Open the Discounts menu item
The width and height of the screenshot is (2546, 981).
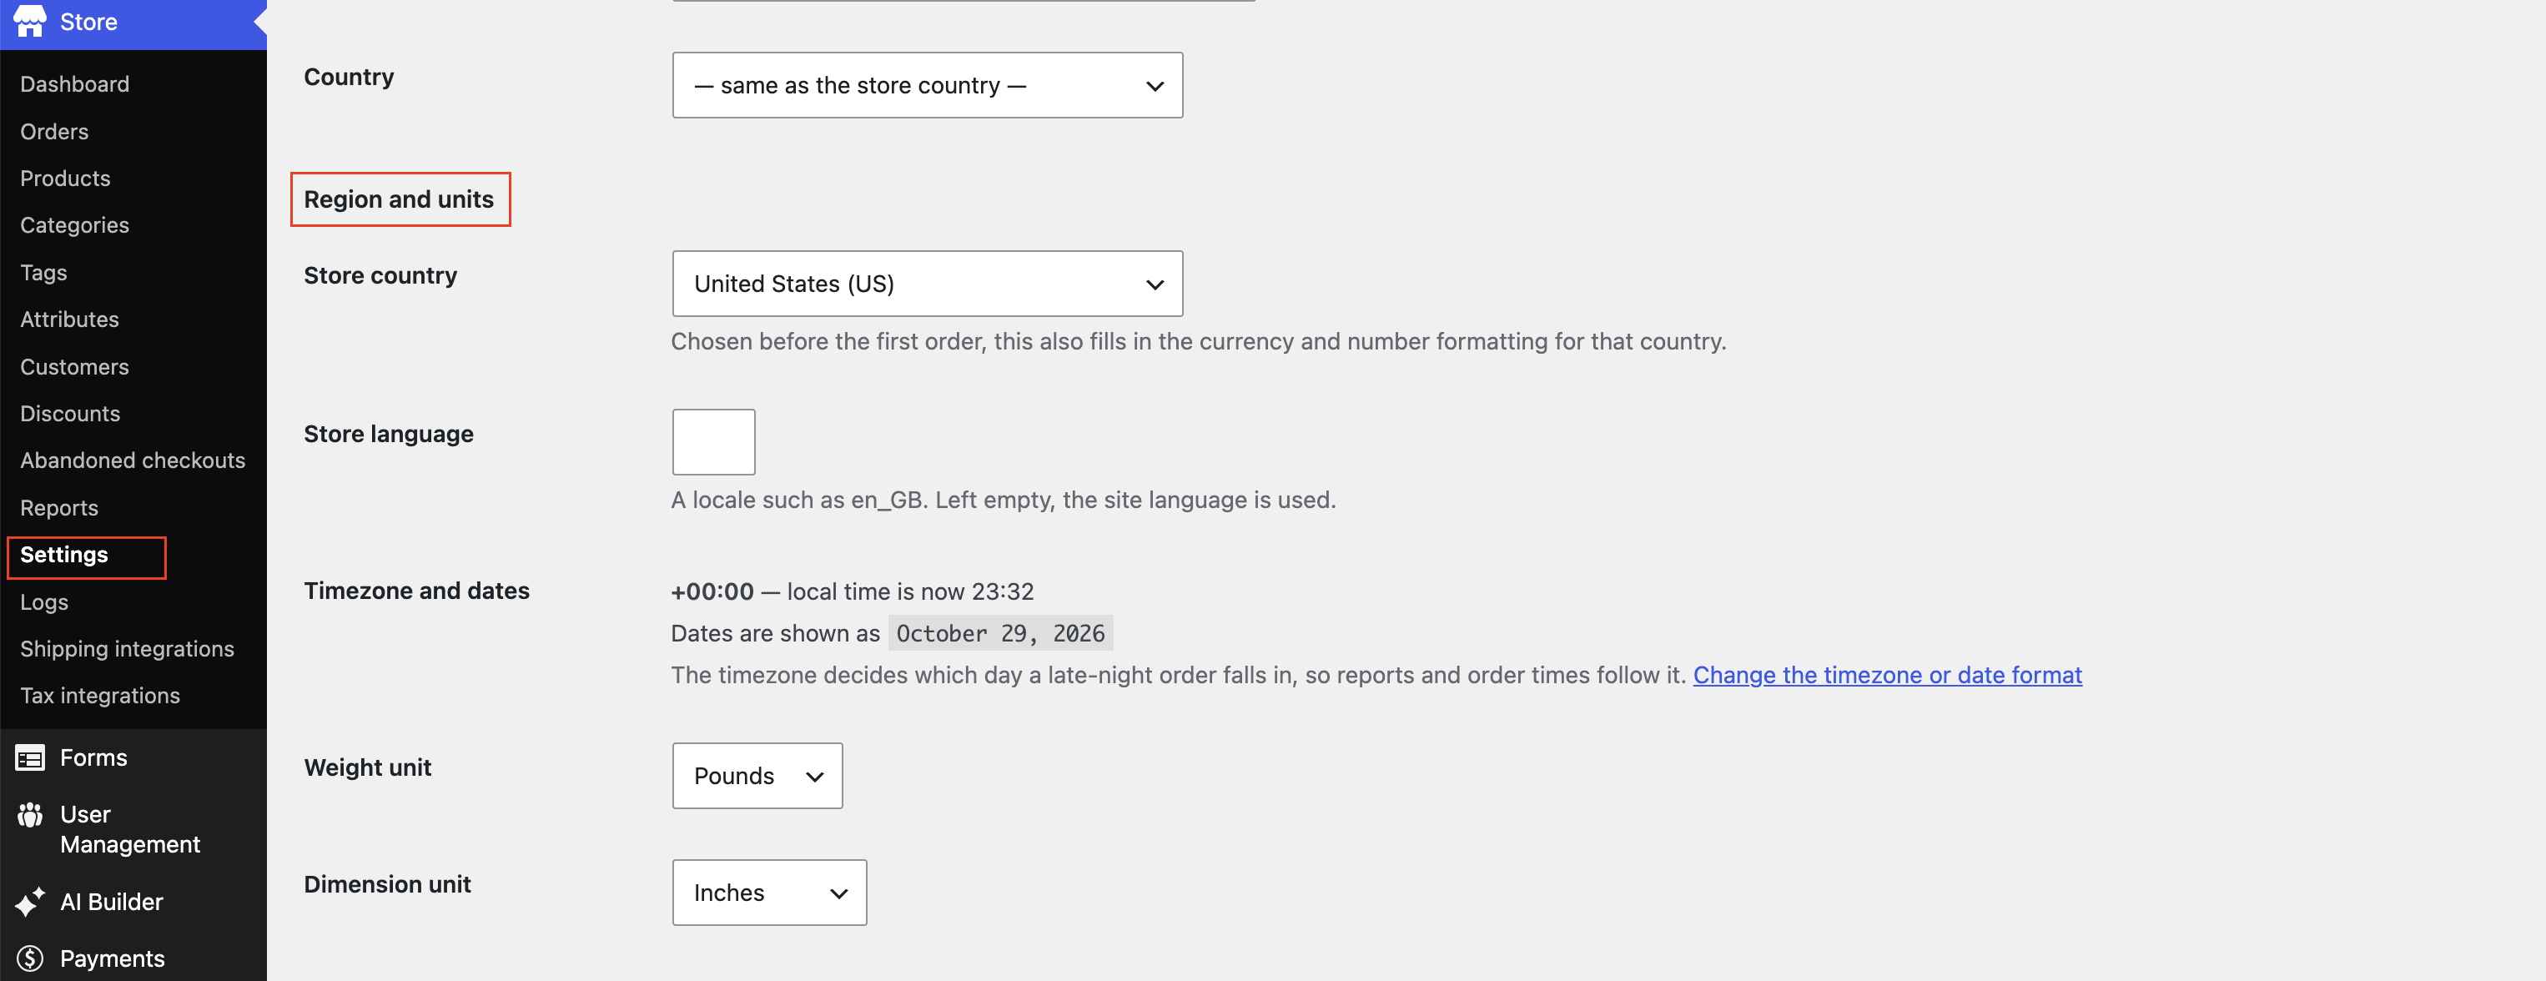[x=70, y=413]
